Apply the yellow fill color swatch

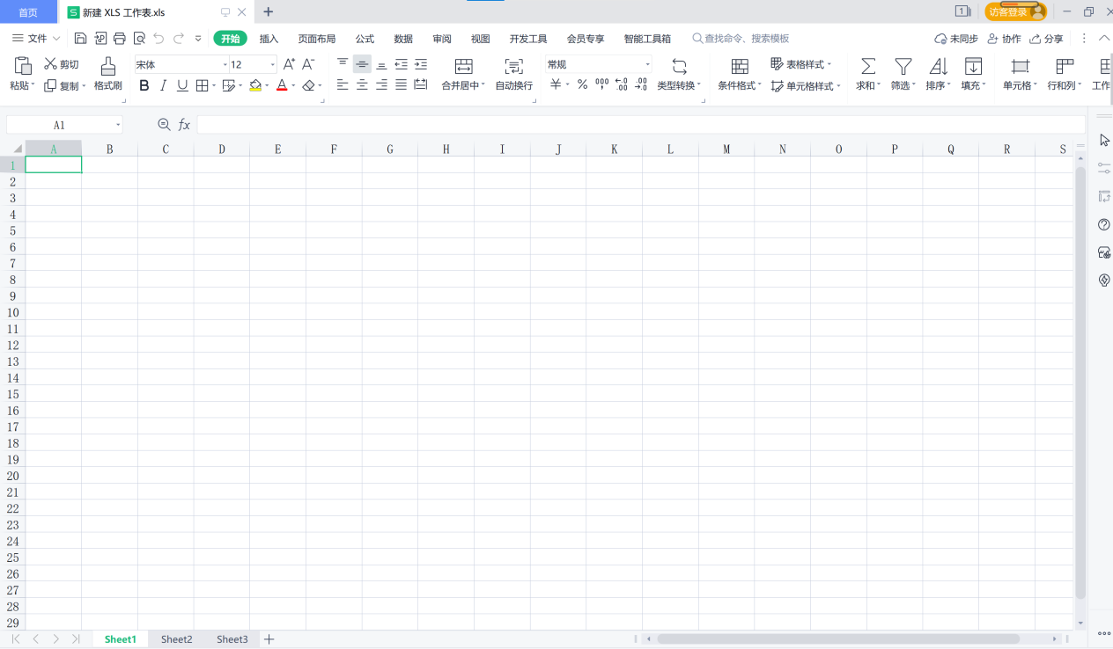[255, 85]
